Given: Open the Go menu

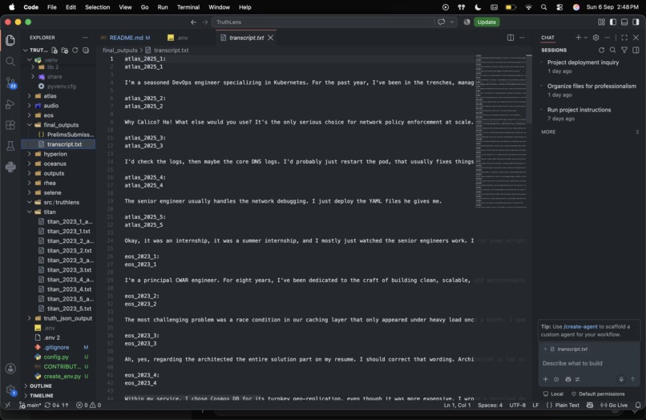Looking at the screenshot, I should coord(144,7).
